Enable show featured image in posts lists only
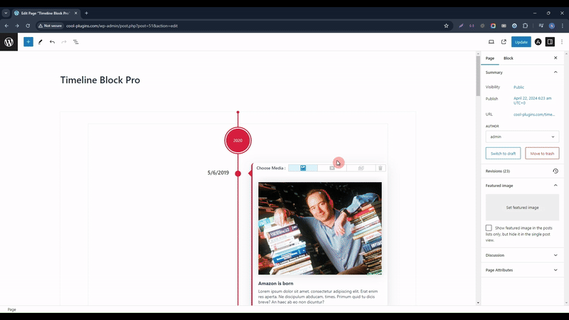 pos(489,228)
